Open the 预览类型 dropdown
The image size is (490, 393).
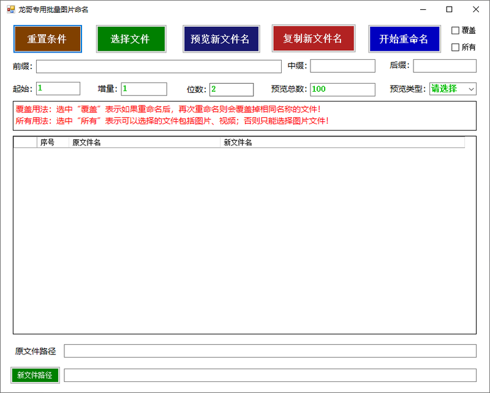[x=453, y=89]
